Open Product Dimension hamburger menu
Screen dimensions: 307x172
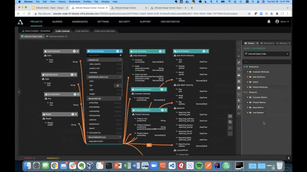(165, 110)
